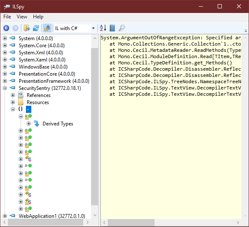Click the References assembly-list icon
249x227 pixels.
coord(20,95)
